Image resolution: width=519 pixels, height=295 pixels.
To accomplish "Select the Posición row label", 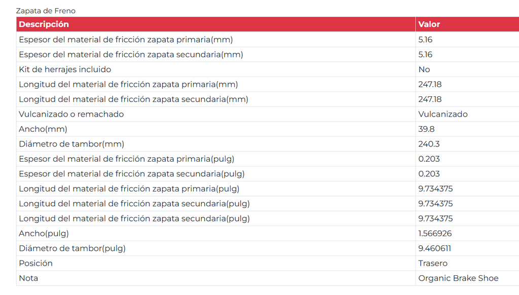I will (x=36, y=263).
